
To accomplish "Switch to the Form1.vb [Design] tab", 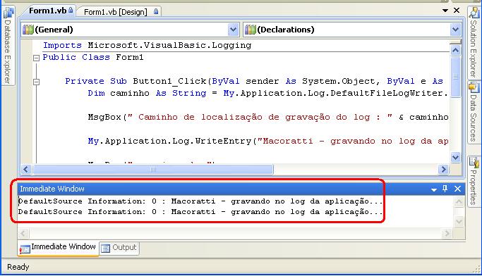I will (119, 12).
